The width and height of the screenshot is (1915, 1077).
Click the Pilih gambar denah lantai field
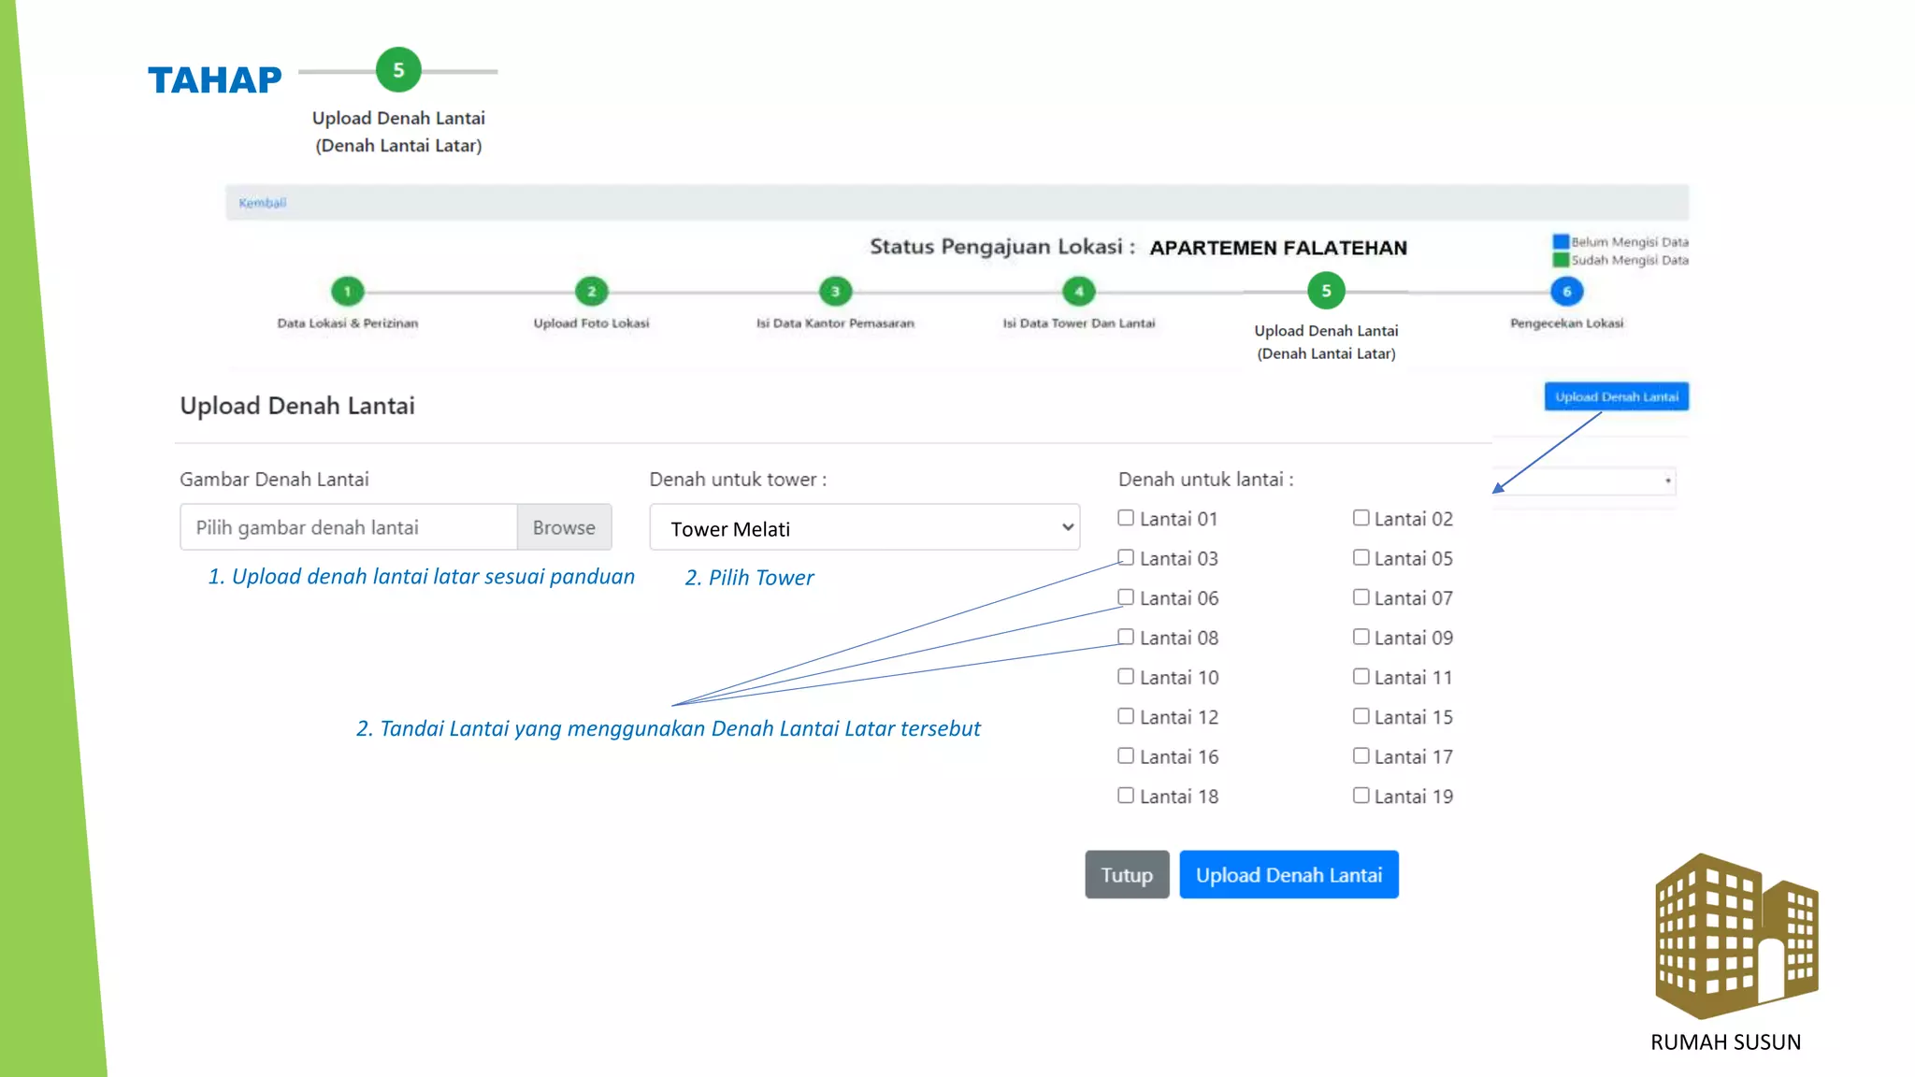point(348,527)
